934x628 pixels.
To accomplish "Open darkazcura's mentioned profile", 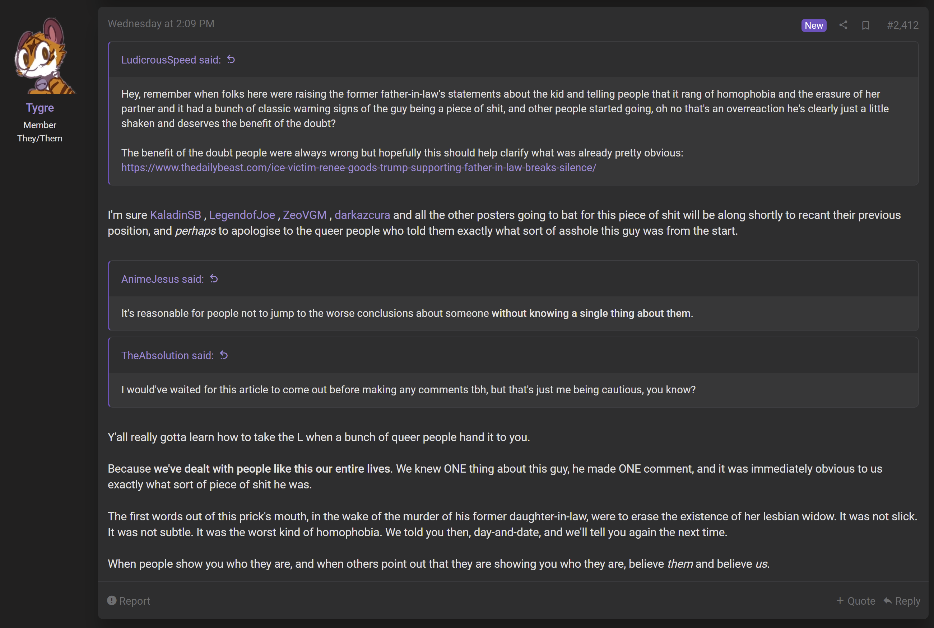I will click(362, 215).
